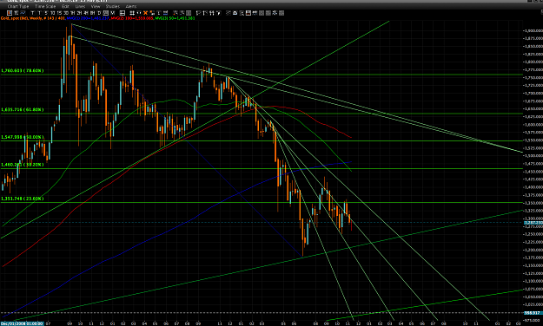The image size is (543, 326).
Task: Switch to the 30-minute timeframe
Action: 66,13
